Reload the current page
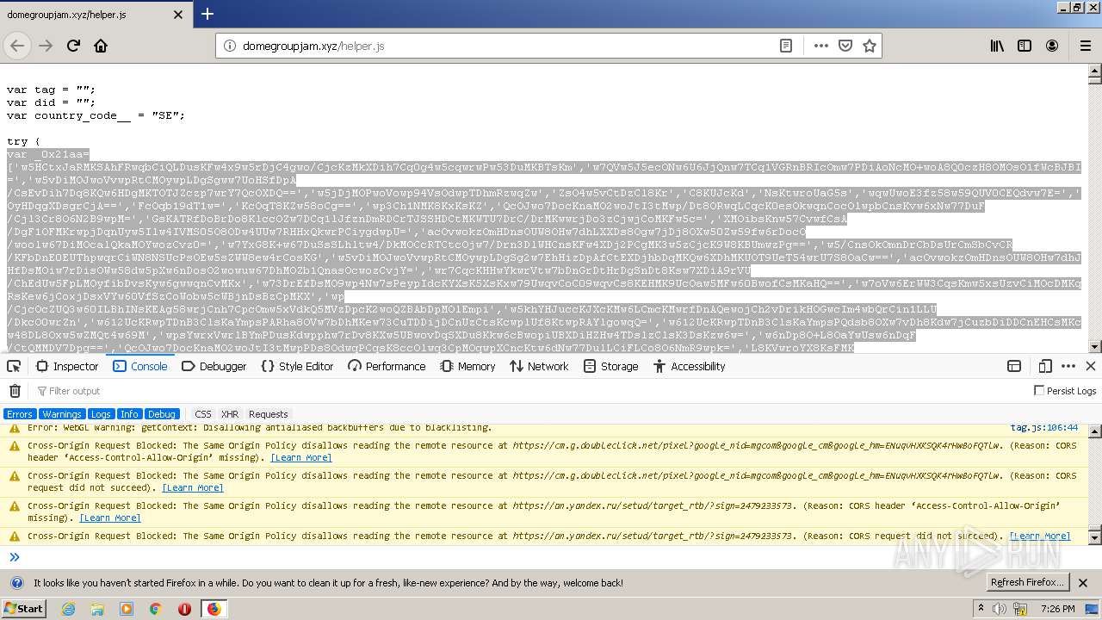 pos(73,46)
